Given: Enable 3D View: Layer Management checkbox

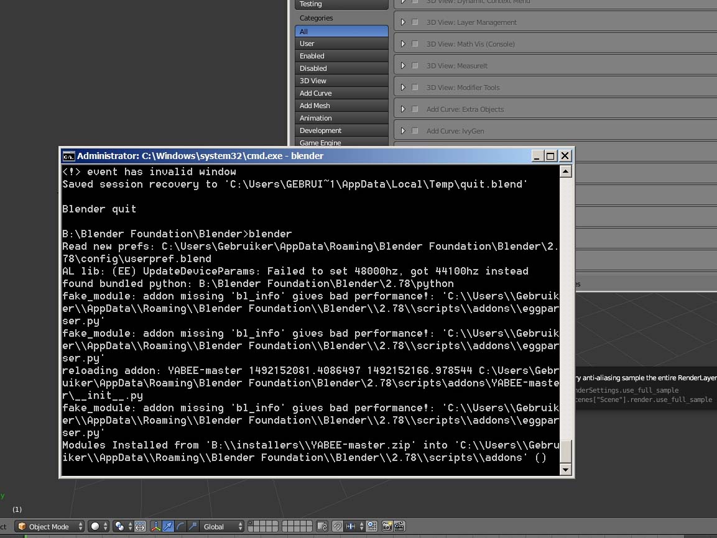Looking at the screenshot, I should (415, 22).
